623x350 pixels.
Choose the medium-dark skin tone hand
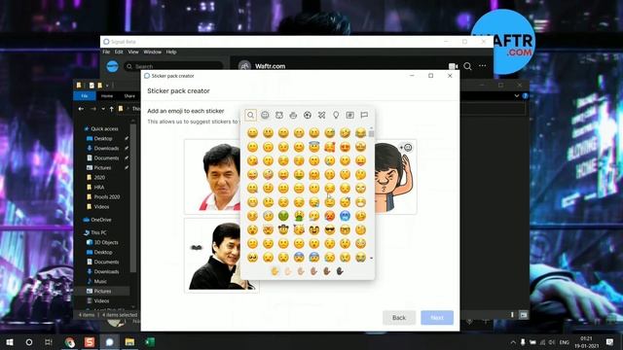[327, 271]
